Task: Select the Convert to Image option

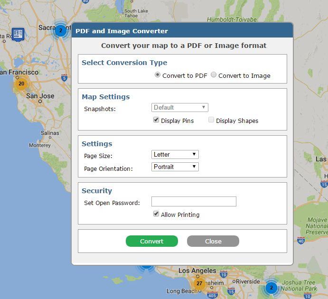Action: pos(214,75)
